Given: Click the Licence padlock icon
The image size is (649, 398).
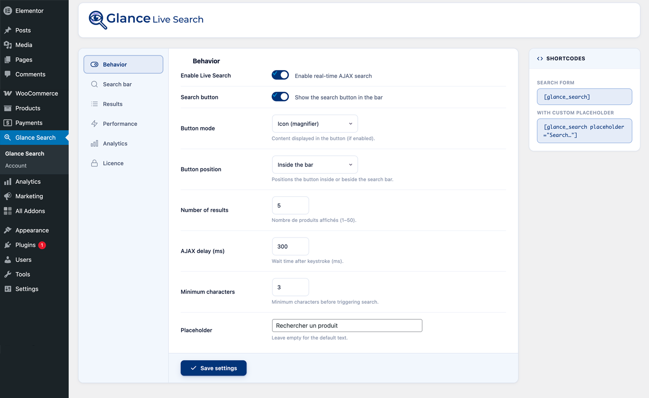Looking at the screenshot, I should [94, 163].
